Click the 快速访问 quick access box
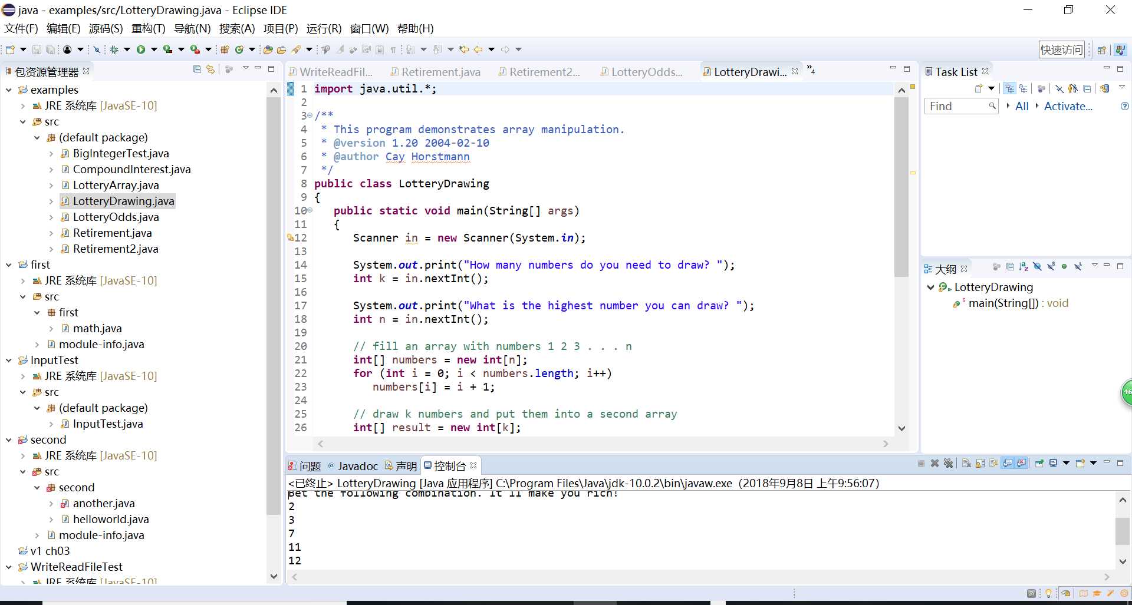Image resolution: width=1132 pixels, height=605 pixels. point(1062,50)
